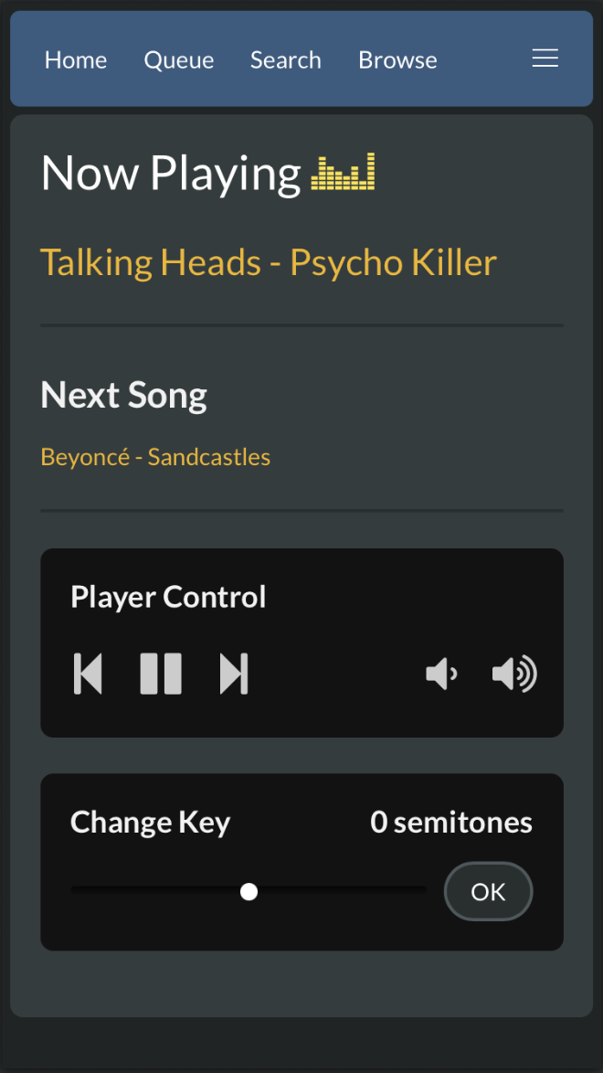Click the Next Song section heading
Image resolution: width=603 pixels, height=1073 pixels.
(123, 395)
